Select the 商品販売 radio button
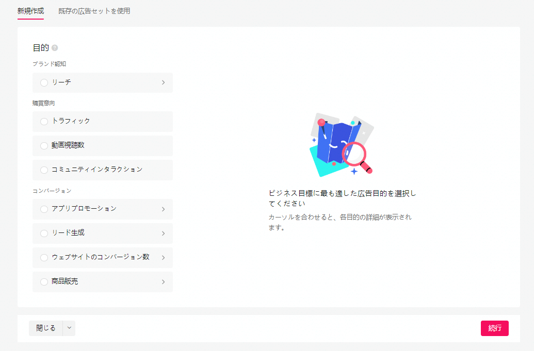This screenshot has height=351, width=534. click(44, 282)
